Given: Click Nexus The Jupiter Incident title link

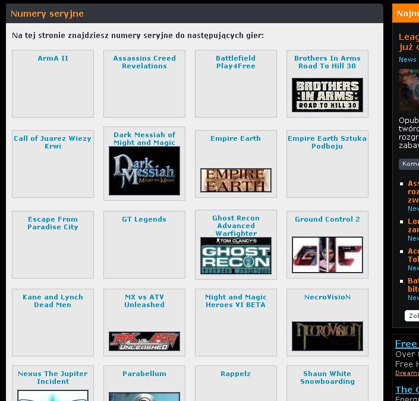Looking at the screenshot, I should click(53, 378).
